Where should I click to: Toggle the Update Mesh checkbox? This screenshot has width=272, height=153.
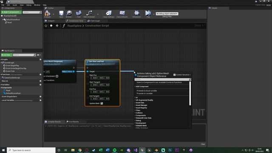102,103
